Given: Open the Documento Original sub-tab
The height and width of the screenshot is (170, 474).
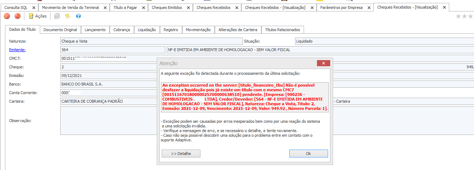Looking at the screenshot, I should pos(60,30).
